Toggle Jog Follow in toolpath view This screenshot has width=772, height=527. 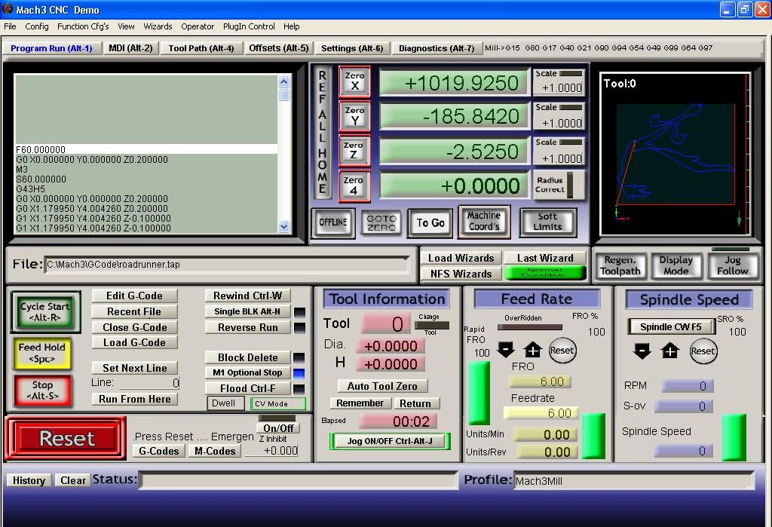pyautogui.click(x=732, y=265)
